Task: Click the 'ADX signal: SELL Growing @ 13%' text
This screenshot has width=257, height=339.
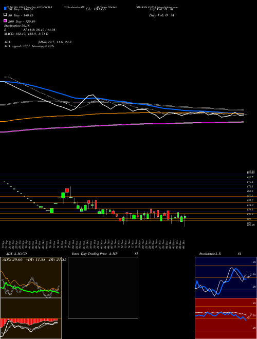Action: tap(29, 46)
